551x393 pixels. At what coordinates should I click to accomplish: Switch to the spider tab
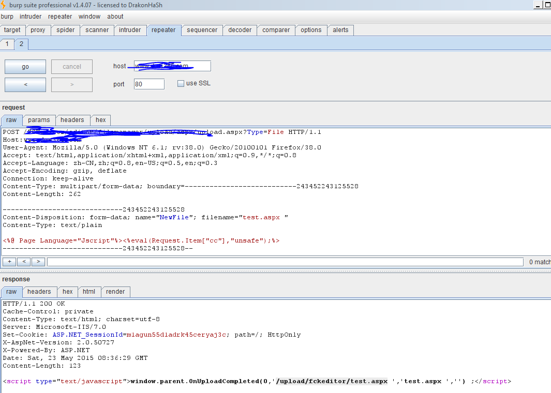pyautogui.click(x=65, y=30)
